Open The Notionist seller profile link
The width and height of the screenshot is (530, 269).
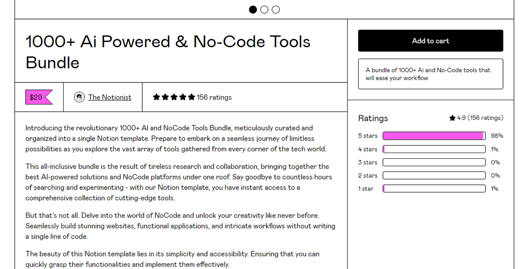(110, 97)
